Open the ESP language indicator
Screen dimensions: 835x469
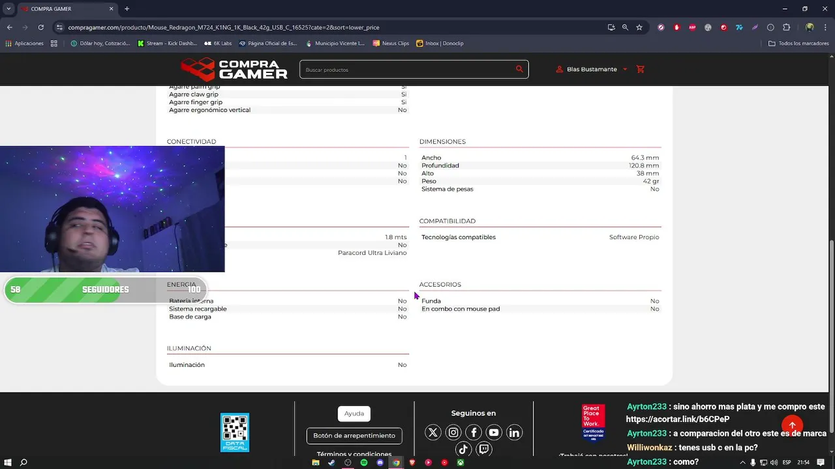click(x=787, y=462)
